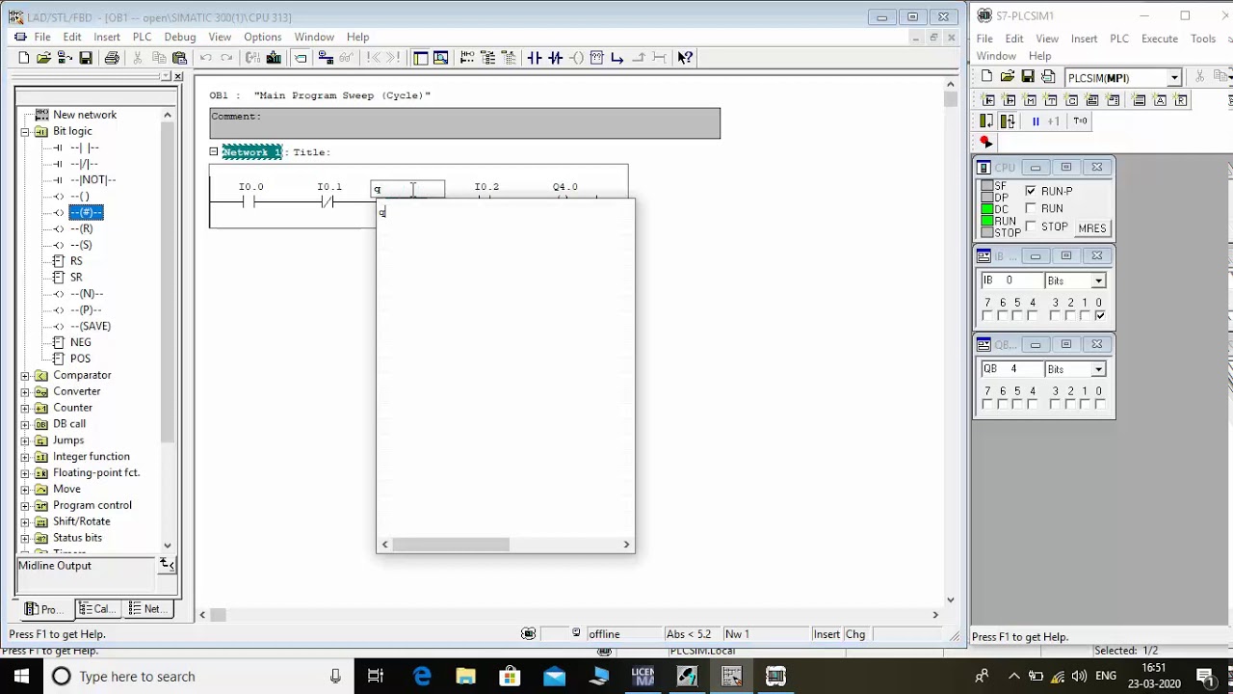Click the tree panel scroll down arrow
The image size is (1233, 694).
(168, 546)
